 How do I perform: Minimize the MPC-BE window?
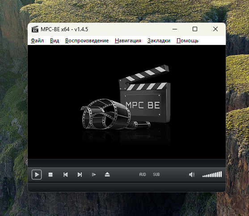click(x=175, y=29)
